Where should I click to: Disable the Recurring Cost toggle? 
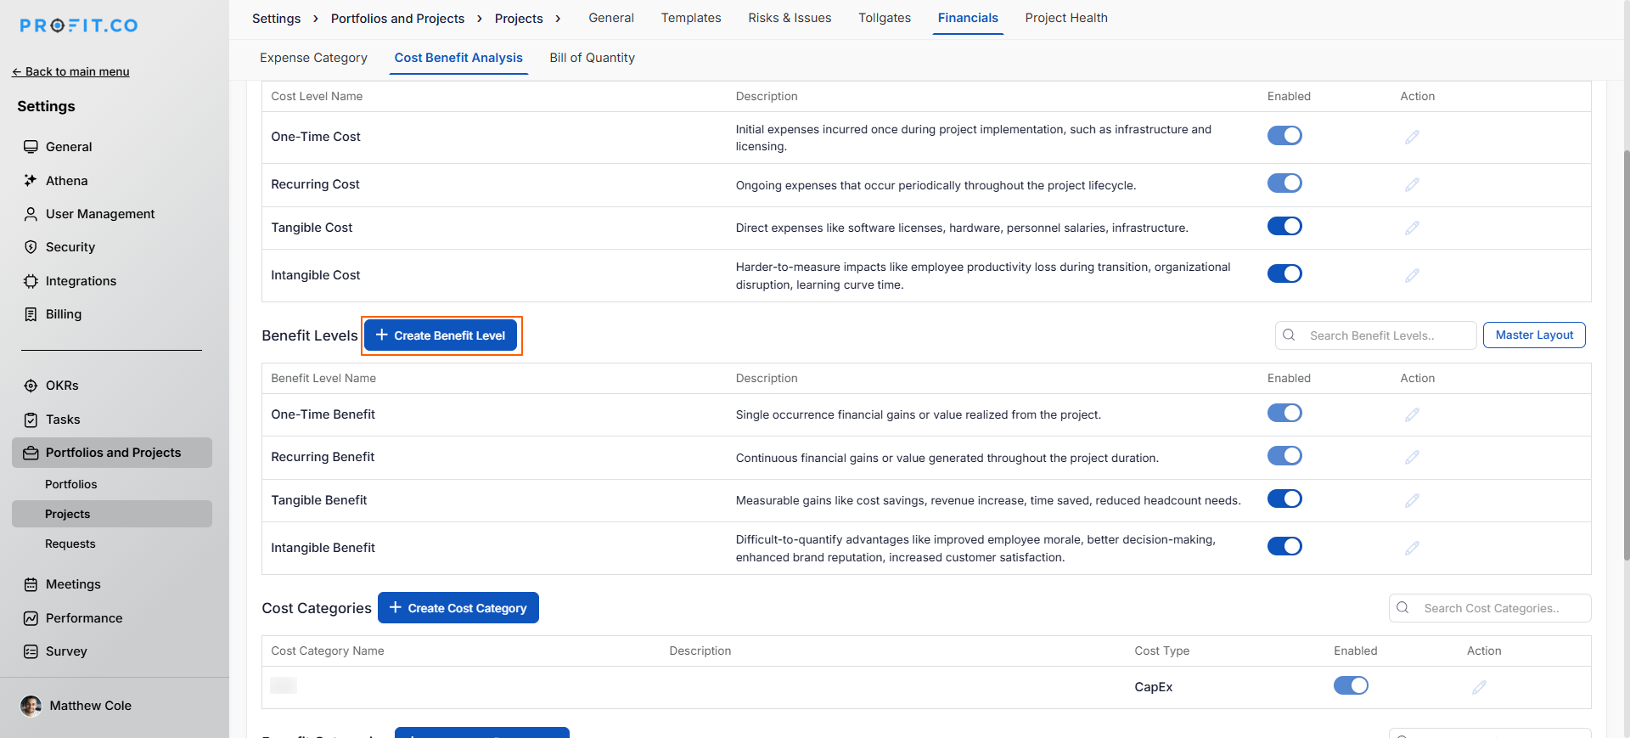pos(1284,183)
